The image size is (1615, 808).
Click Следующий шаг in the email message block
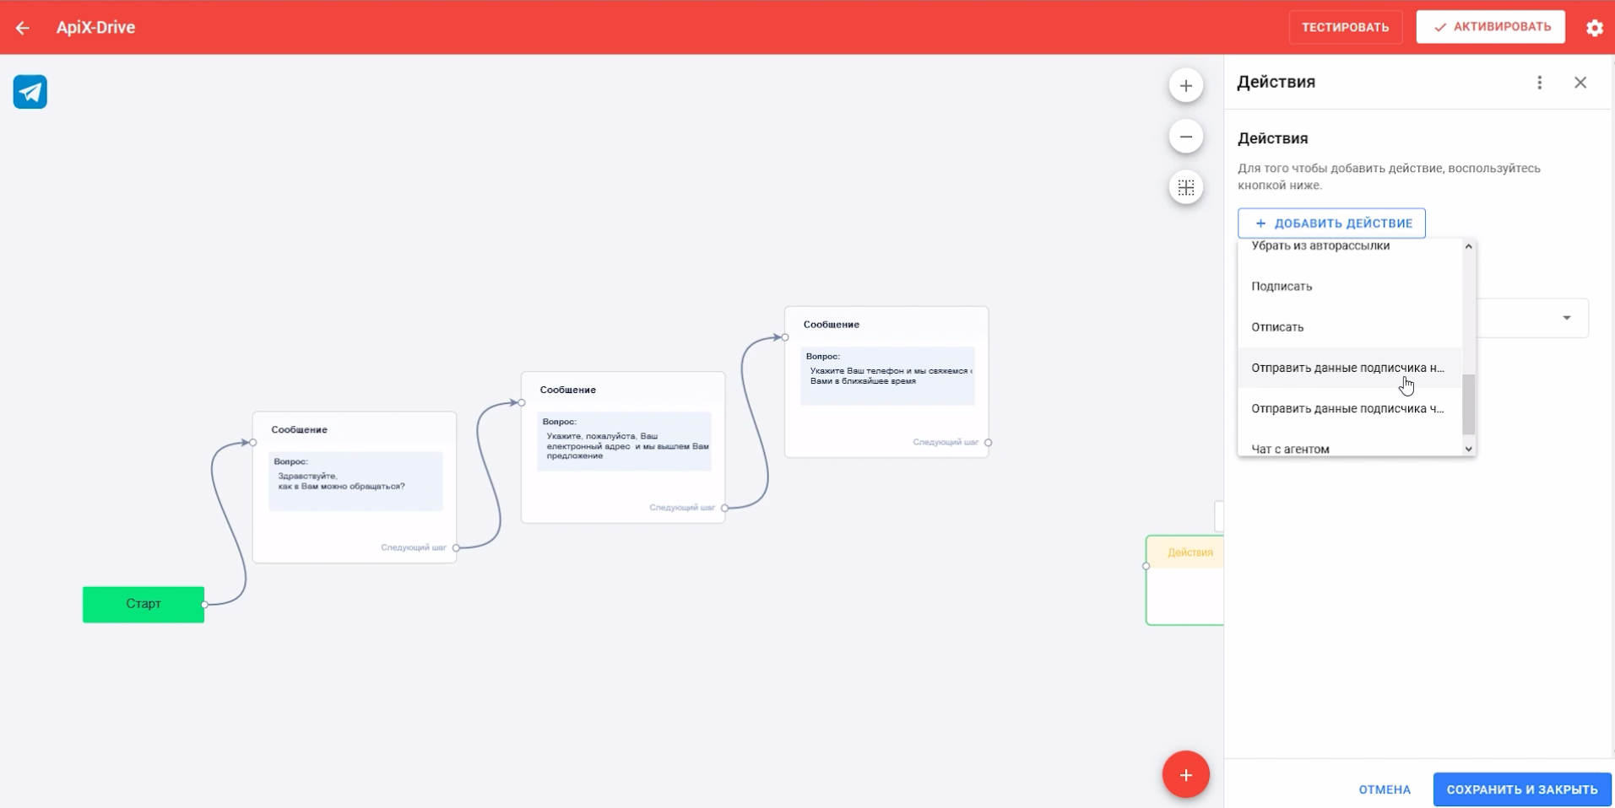[x=681, y=508]
